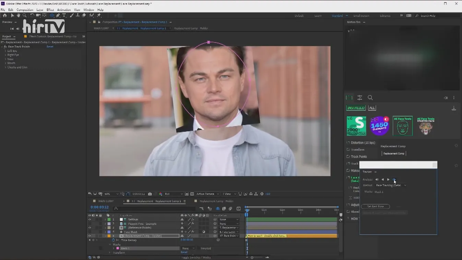Open the Mask 1 mode dropdown
462x260 pixels.
tap(188, 248)
